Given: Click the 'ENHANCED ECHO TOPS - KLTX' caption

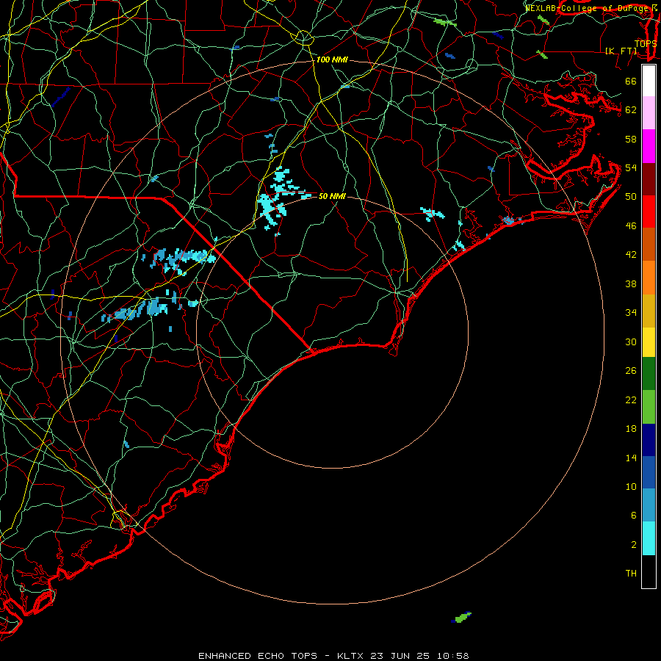Looking at the screenshot, I should [x=282, y=656].
